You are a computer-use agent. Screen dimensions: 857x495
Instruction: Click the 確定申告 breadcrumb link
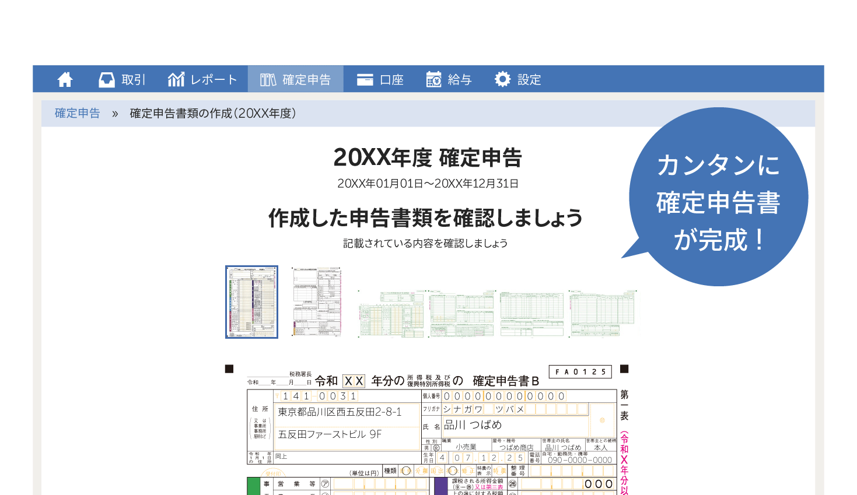[x=77, y=113]
